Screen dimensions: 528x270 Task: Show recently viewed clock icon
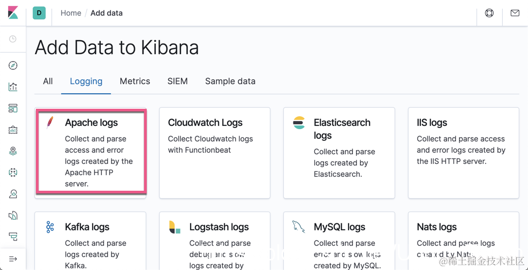click(13, 39)
